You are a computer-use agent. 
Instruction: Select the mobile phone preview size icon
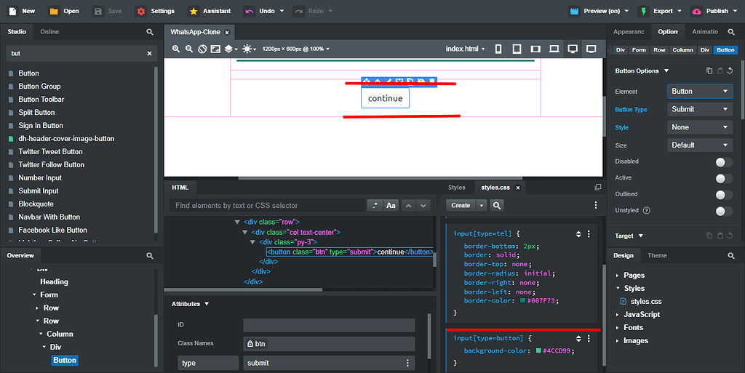(498, 49)
